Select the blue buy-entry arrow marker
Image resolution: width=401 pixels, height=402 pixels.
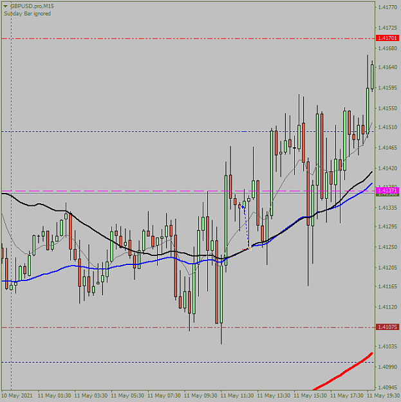click(x=243, y=206)
